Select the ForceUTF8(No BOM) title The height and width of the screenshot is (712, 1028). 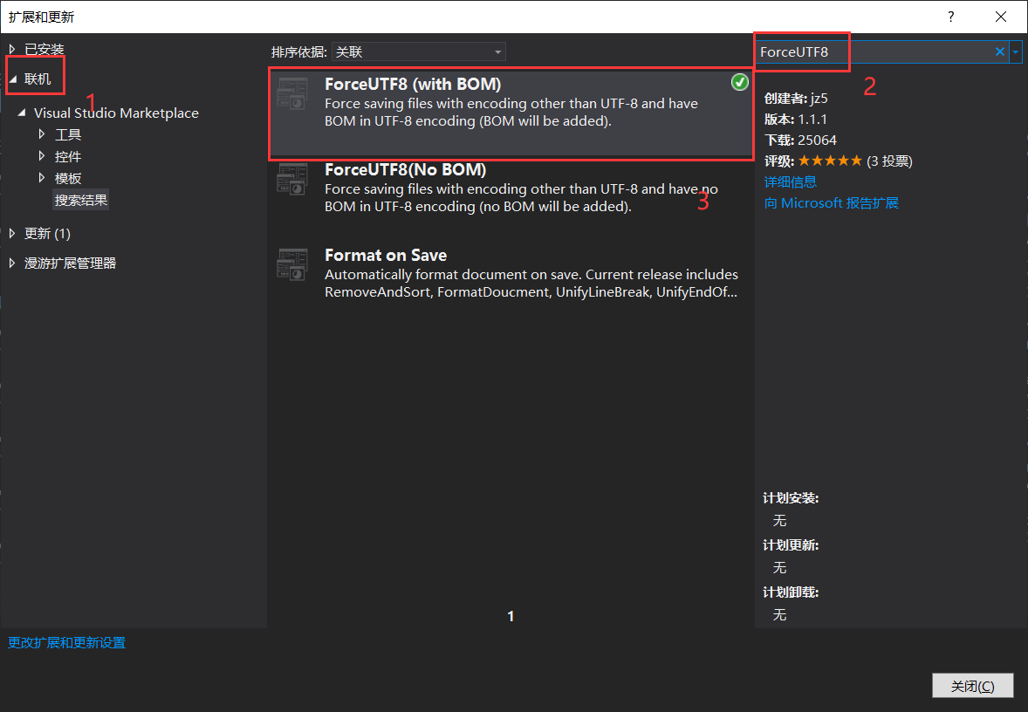click(405, 169)
